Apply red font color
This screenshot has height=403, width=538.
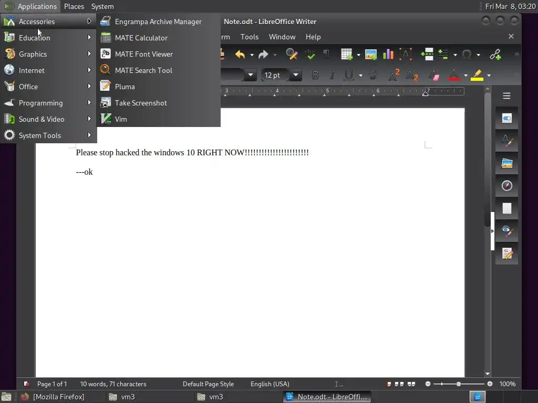[453, 75]
